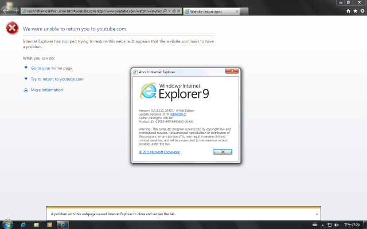367x229 pixels.
Task: Click the notification bar problem message text
Action: (x=114, y=214)
